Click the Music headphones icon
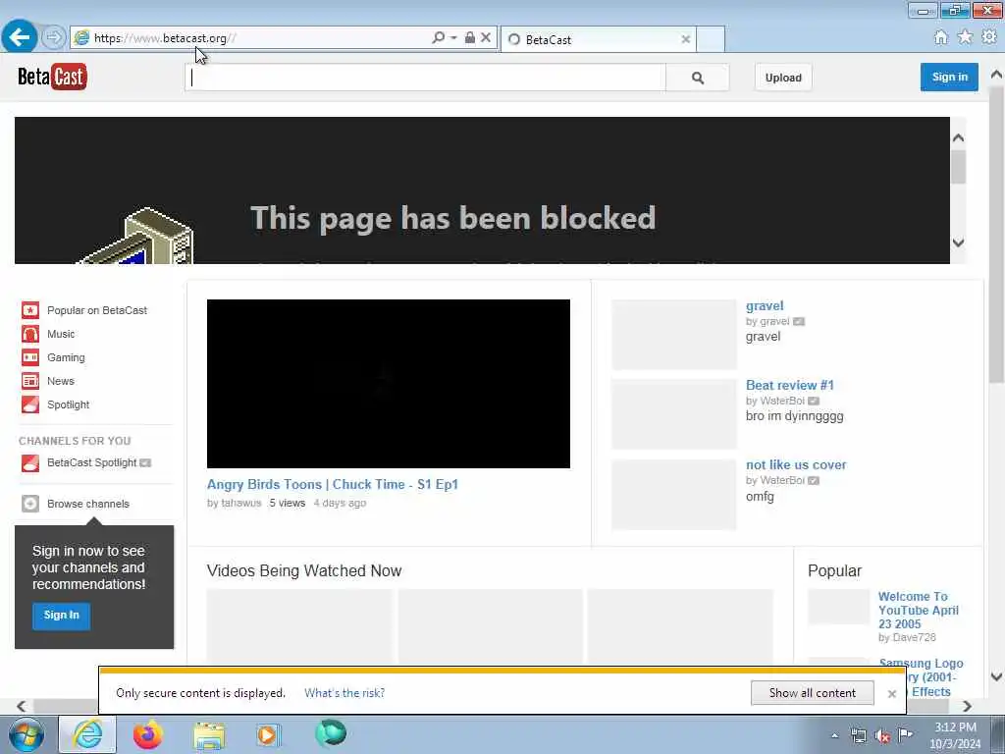The width and height of the screenshot is (1005, 754). point(30,334)
